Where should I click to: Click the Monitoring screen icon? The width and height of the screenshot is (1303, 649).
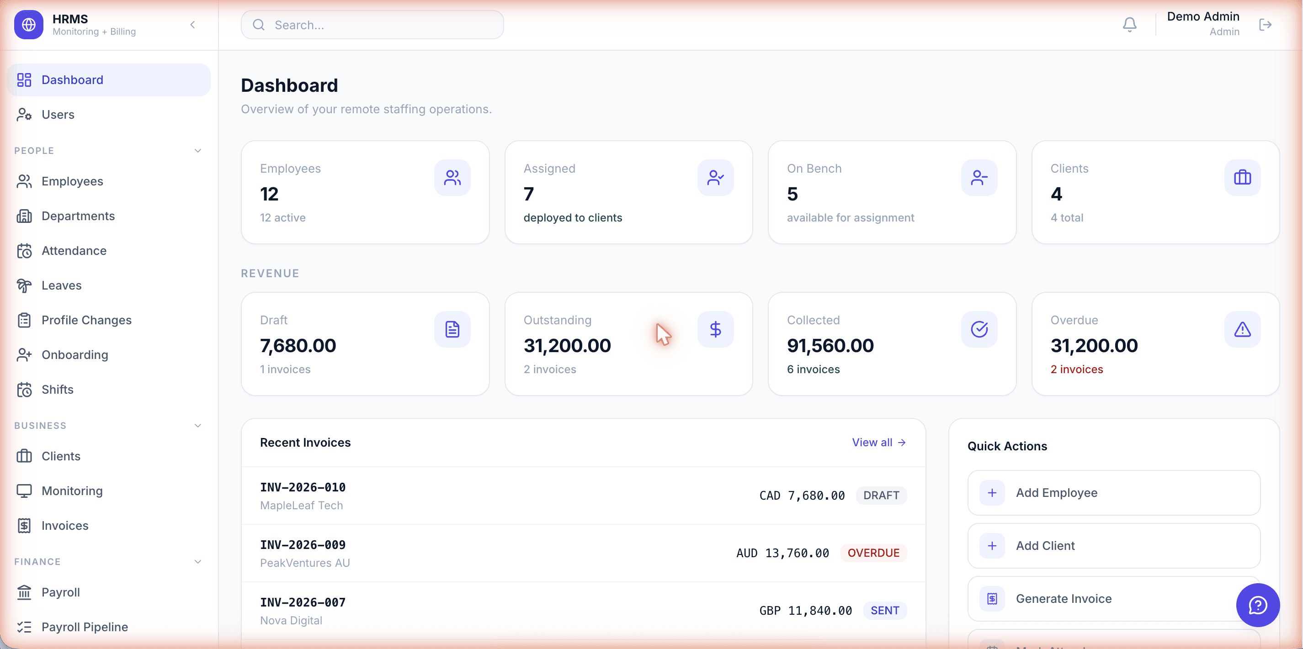click(24, 491)
